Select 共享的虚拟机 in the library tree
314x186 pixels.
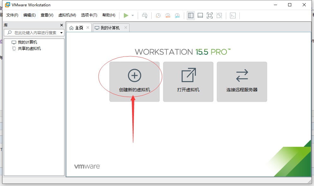coord(29,48)
